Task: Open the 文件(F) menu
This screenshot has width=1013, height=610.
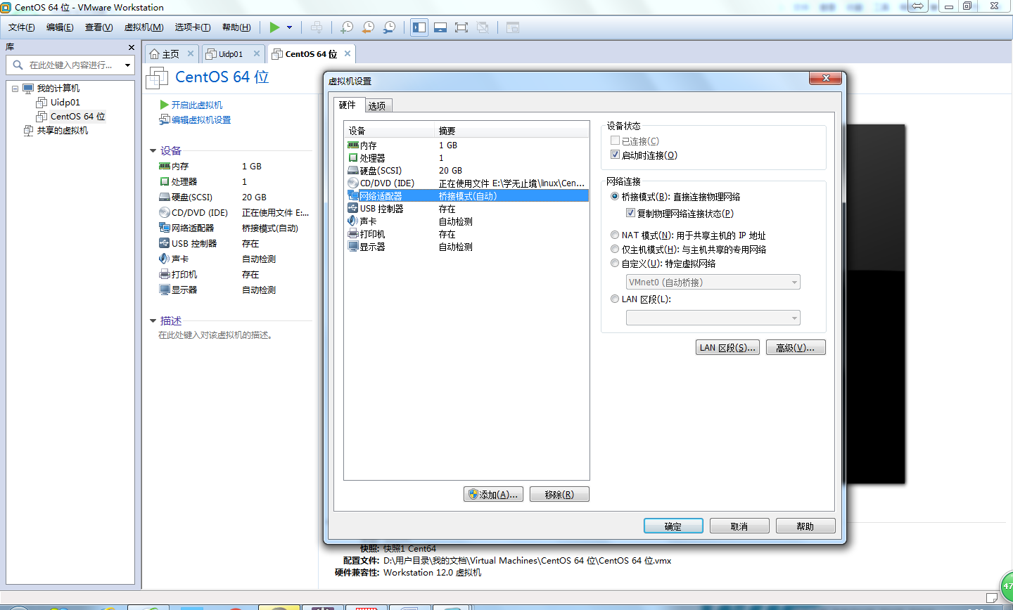Action: [x=22, y=27]
